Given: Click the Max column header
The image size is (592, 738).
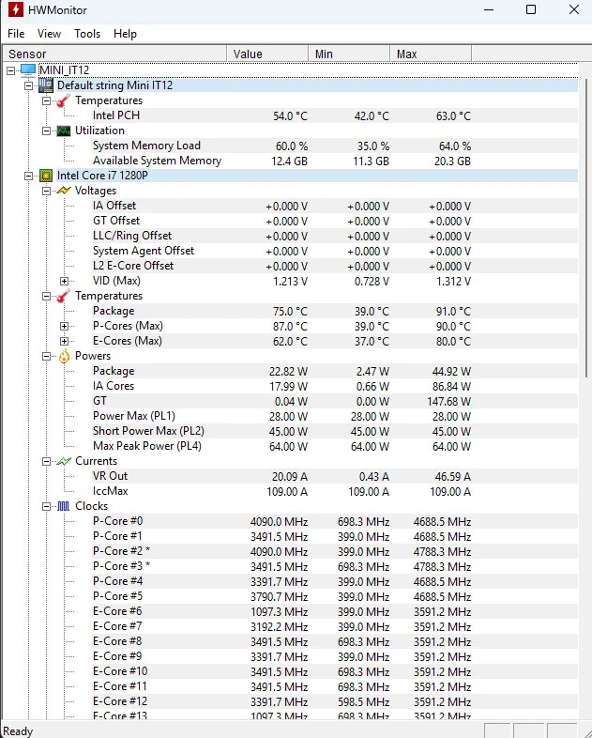Looking at the screenshot, I should pos(432,54).
